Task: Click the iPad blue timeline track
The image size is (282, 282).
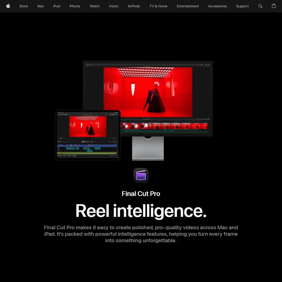Action: click(x=87, y=146)
